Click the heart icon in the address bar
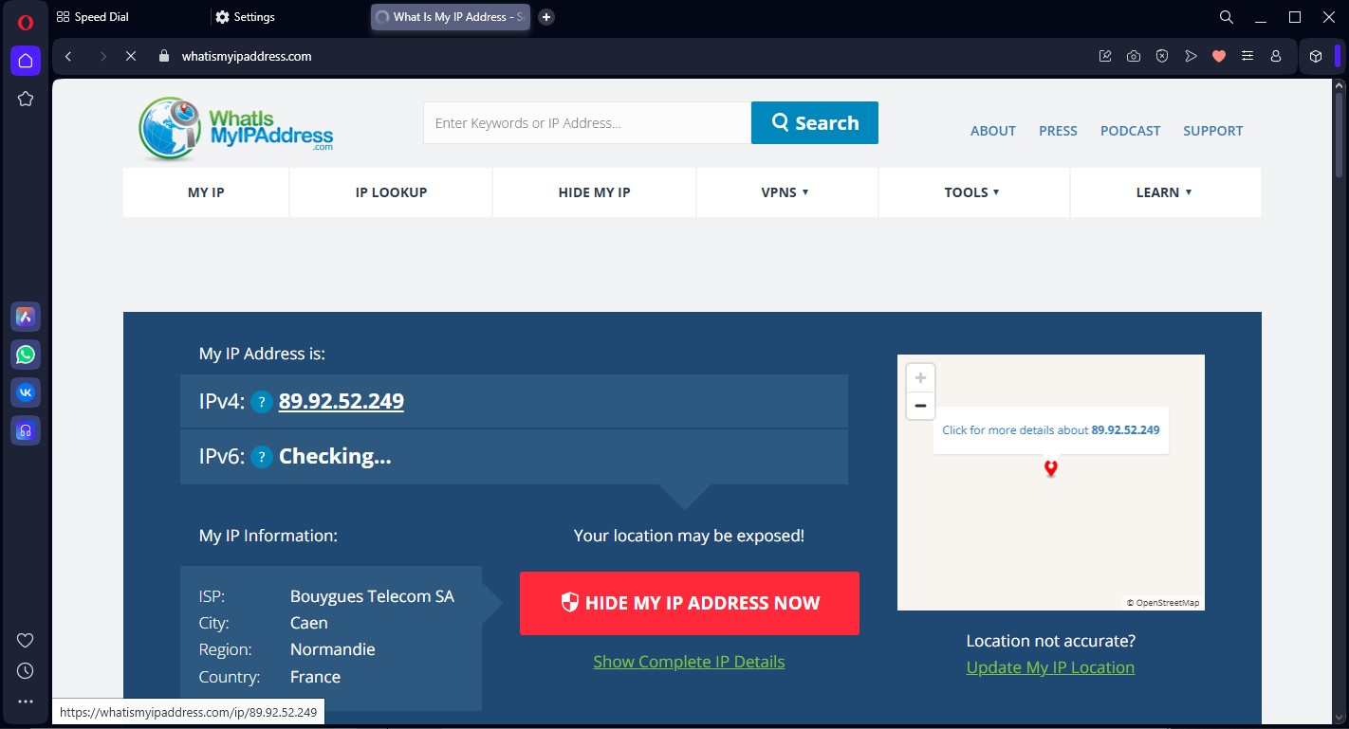The width and height of the screenshot is (1349, 729). pyautogui.click(x=1219, y=57)
